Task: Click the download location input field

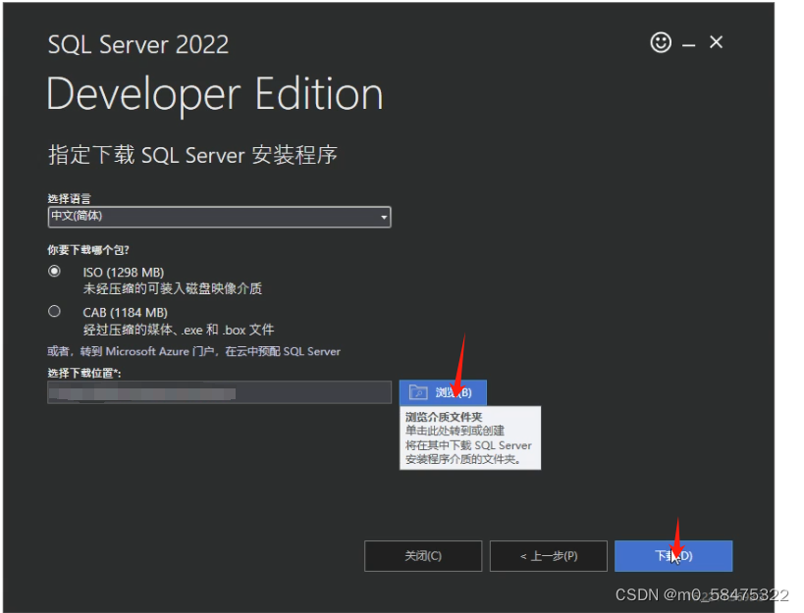Action: point(218,392)
